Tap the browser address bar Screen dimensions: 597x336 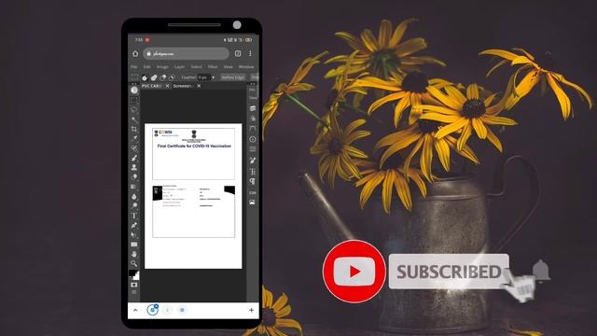click(x=187, y=54)
